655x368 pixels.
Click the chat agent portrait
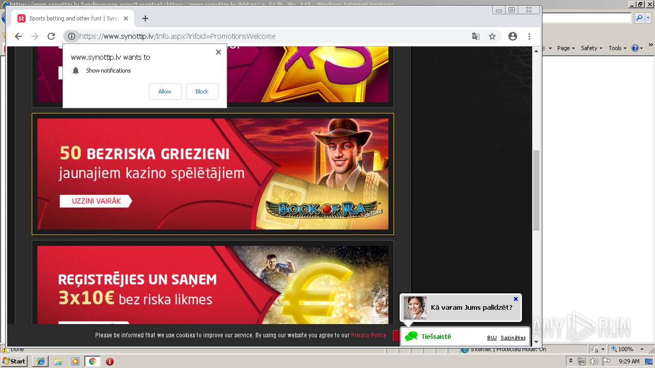click(x=415, y=308)
